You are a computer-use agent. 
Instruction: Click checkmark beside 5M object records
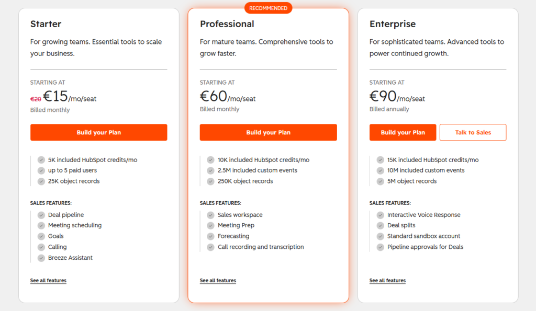tap(381, 181)
